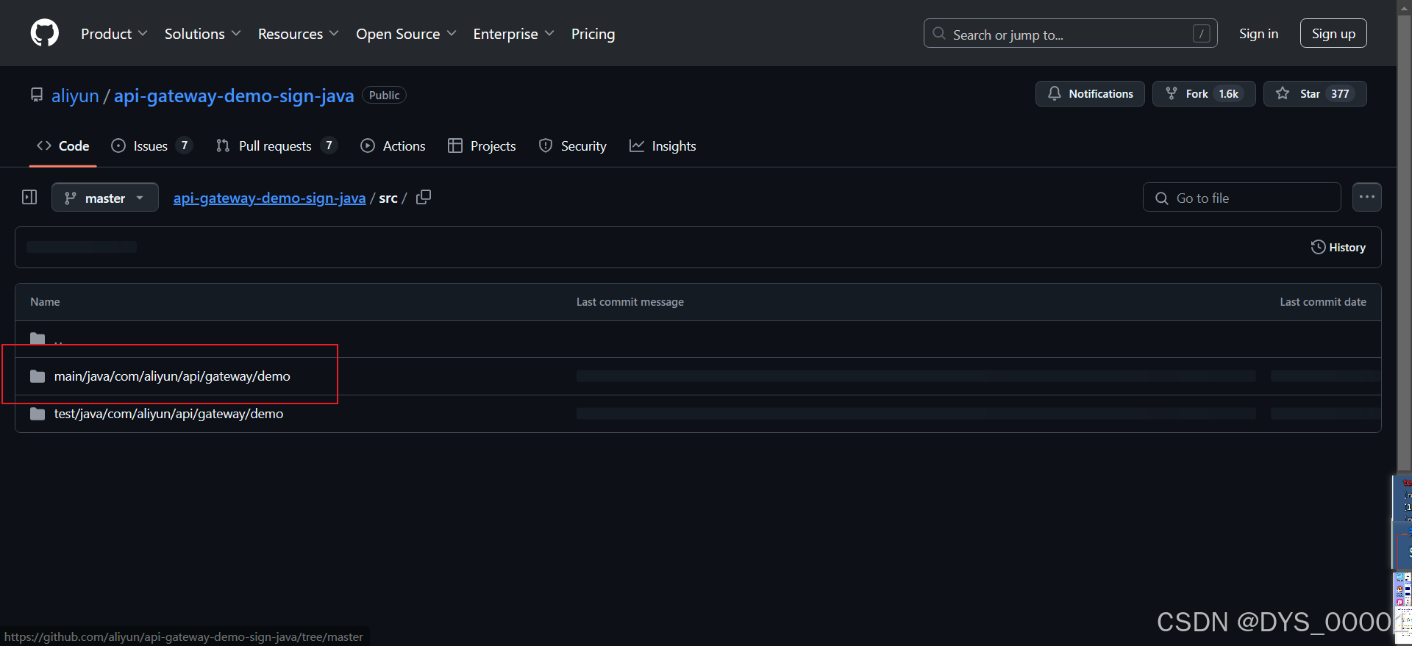Open the aliyun owner profile link
Image resolution: width=1412 pixels, height=646 pixels.
(x=75, y=96)
